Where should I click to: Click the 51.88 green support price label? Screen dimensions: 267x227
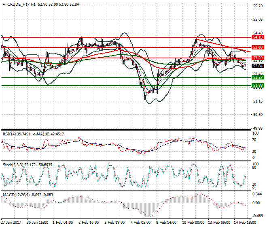pos(258,86)
